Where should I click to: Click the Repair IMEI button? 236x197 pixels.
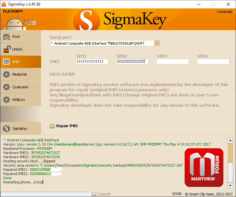64,126
